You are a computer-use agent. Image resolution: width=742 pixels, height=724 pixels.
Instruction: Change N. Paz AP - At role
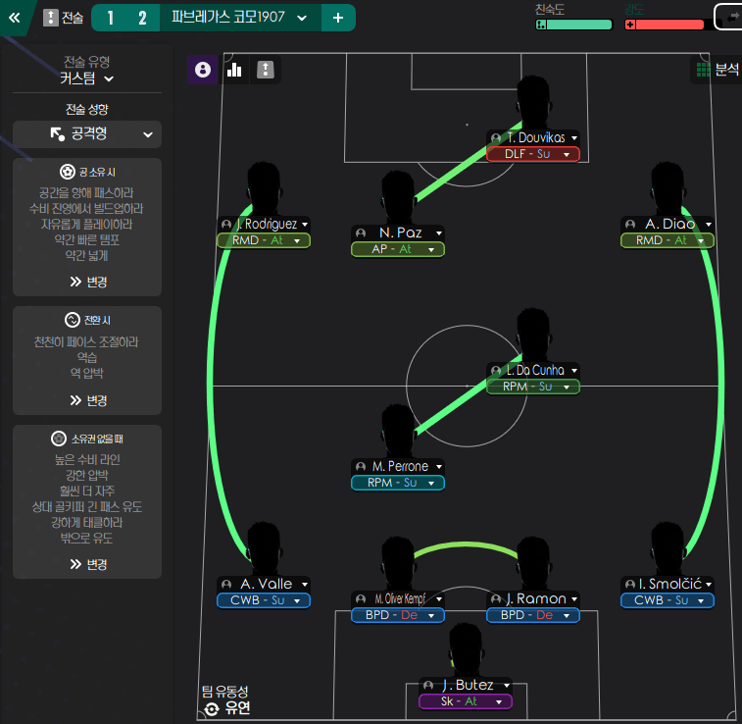(x=398, y=249)
